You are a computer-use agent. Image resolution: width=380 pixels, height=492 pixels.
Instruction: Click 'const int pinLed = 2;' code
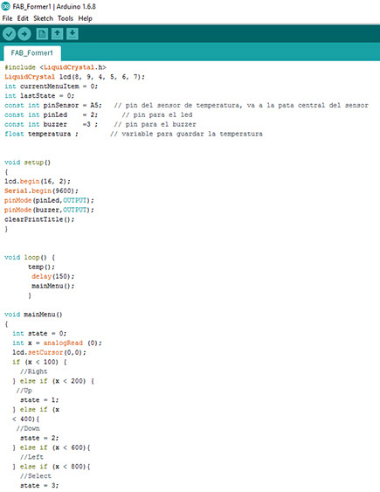(x=52, y=114)
